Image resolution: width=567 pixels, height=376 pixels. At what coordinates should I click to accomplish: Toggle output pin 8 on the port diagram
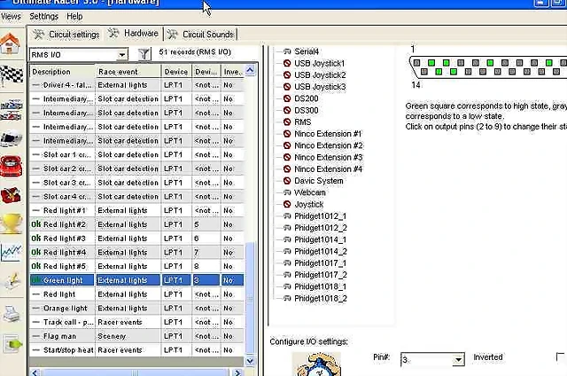(520, 63)
